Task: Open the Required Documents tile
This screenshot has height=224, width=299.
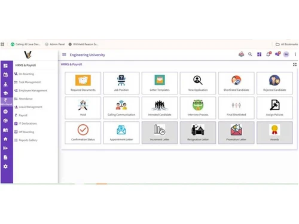Action: [83, 83]
